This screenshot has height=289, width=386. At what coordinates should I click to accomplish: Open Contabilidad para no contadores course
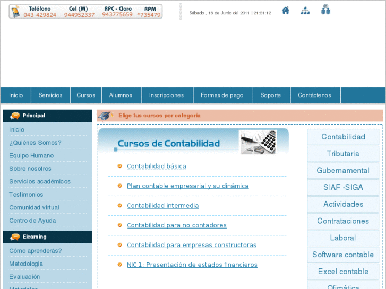tap(177, 225)
